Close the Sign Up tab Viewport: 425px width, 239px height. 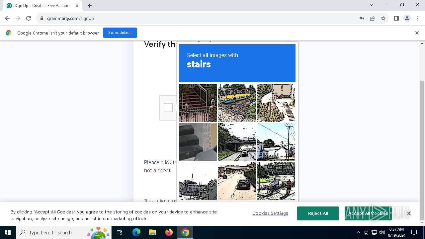77,6
